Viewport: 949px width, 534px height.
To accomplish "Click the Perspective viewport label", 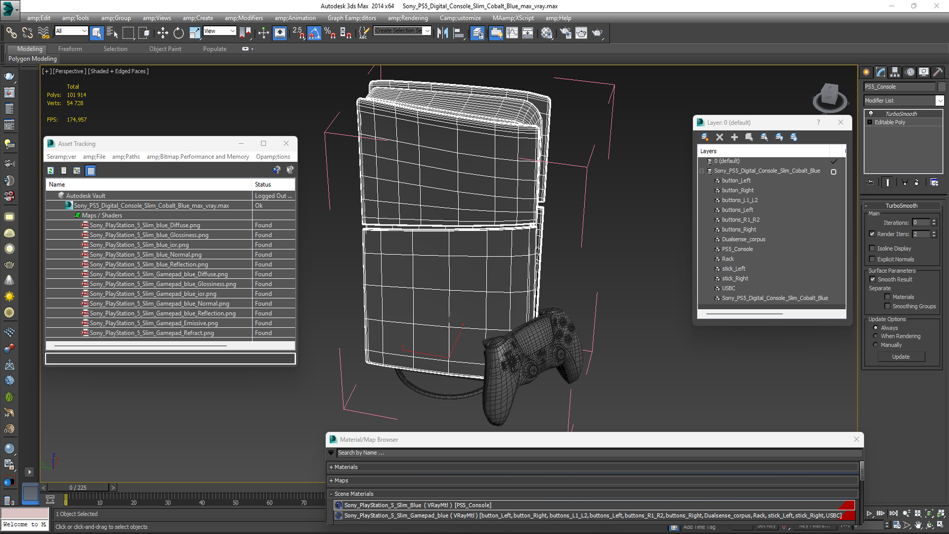I will 70,71.
